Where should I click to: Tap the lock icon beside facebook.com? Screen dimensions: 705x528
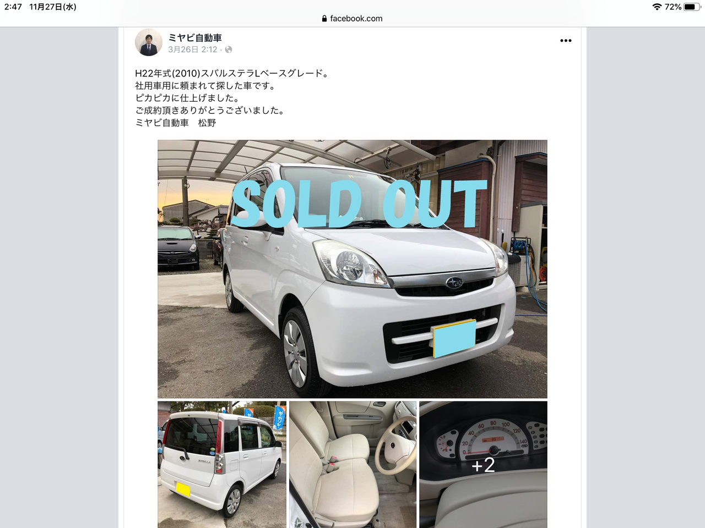click(324, 18)
